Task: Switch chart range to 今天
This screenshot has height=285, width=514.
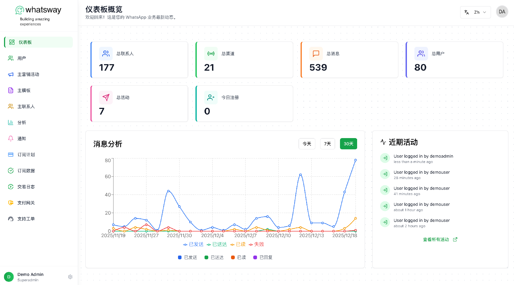Action: point(307,144)
